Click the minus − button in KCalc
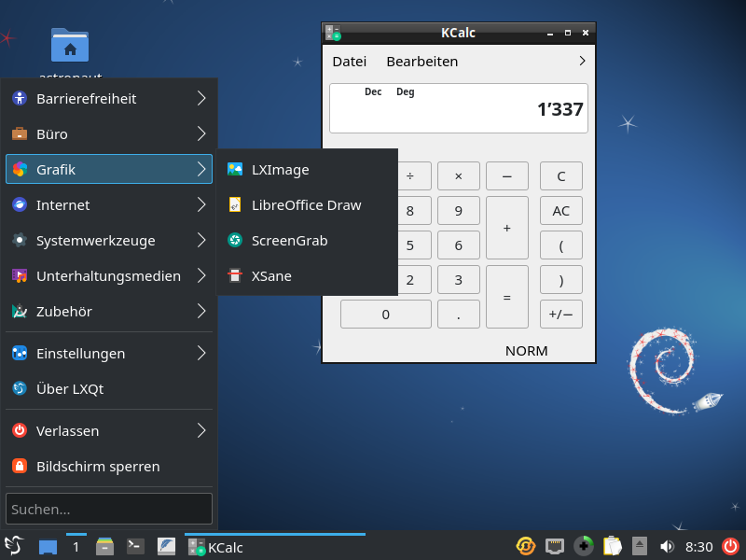Viewport: 746px width, 560px height. point(507,176)
